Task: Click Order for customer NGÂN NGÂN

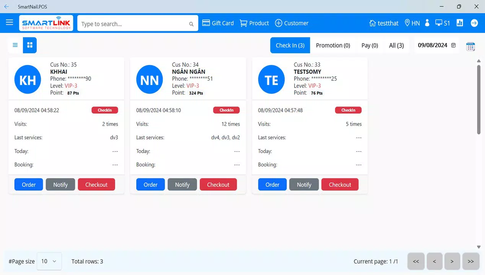Action: click(x=150, y=184)
